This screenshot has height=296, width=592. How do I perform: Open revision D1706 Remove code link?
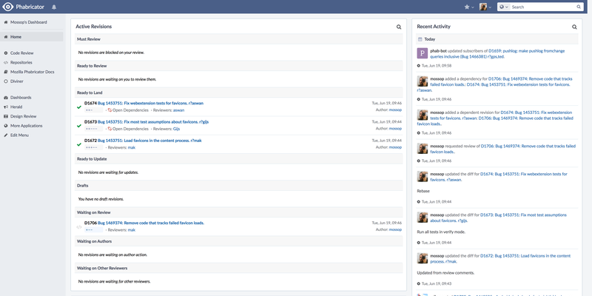click(x=151, y=223)
